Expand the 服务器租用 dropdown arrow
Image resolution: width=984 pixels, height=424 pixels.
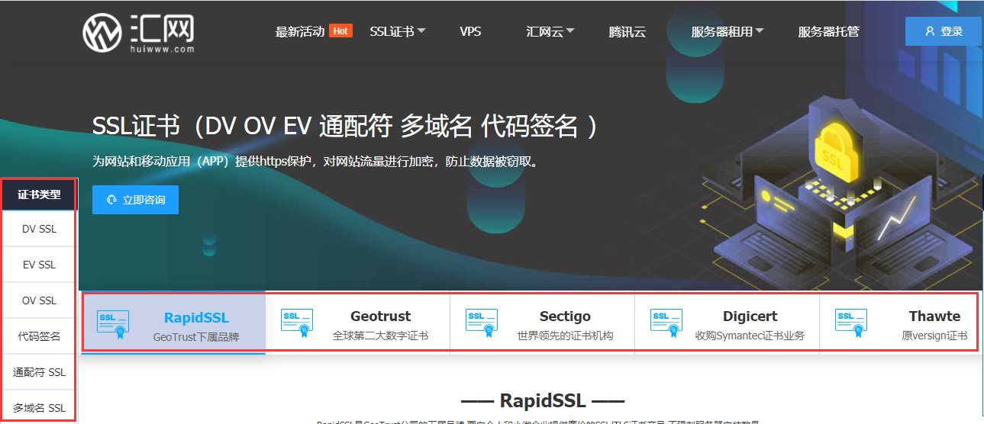[x=760, y=31]
